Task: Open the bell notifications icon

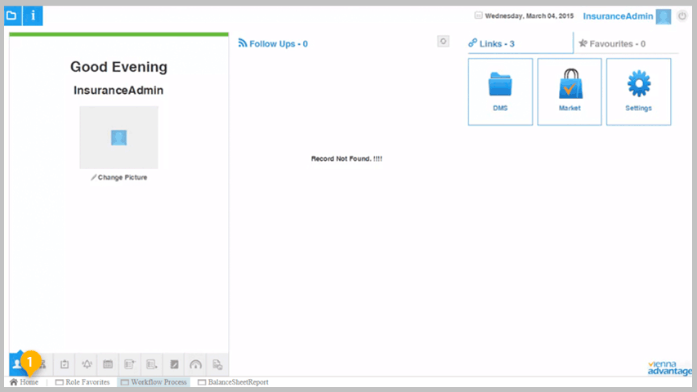Action: pos(87,364)
